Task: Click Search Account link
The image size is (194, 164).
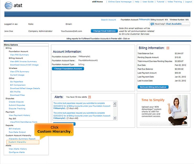Action: [109, 20]
